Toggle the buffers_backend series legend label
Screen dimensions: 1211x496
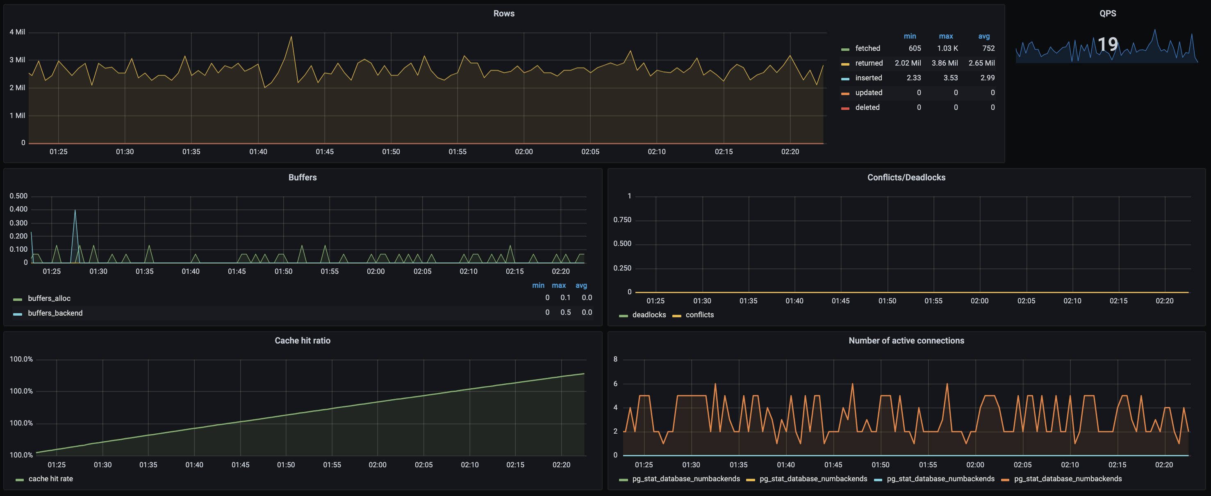55,313
